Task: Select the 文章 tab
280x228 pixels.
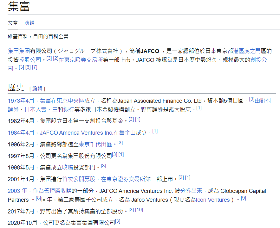Action: [x=13, y=23]
